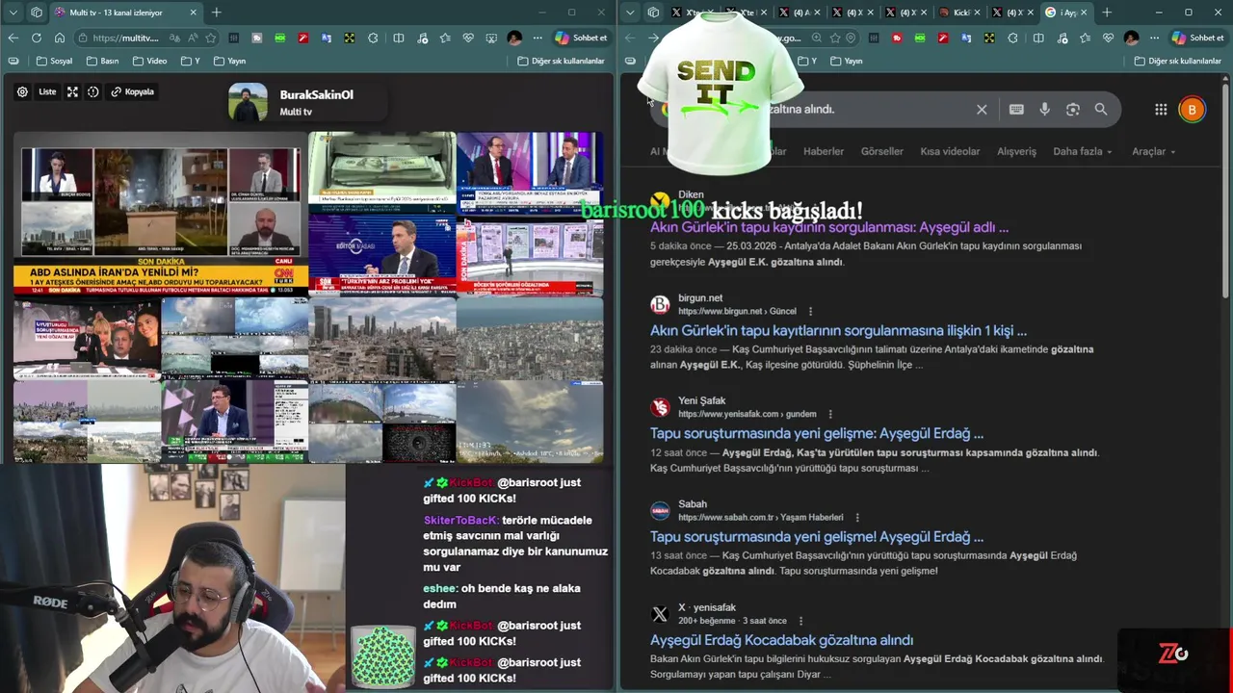The width and height of the screenshot is (1233, 693).
Task: Start voice search with microphone icon
Action: [1044, 110]
